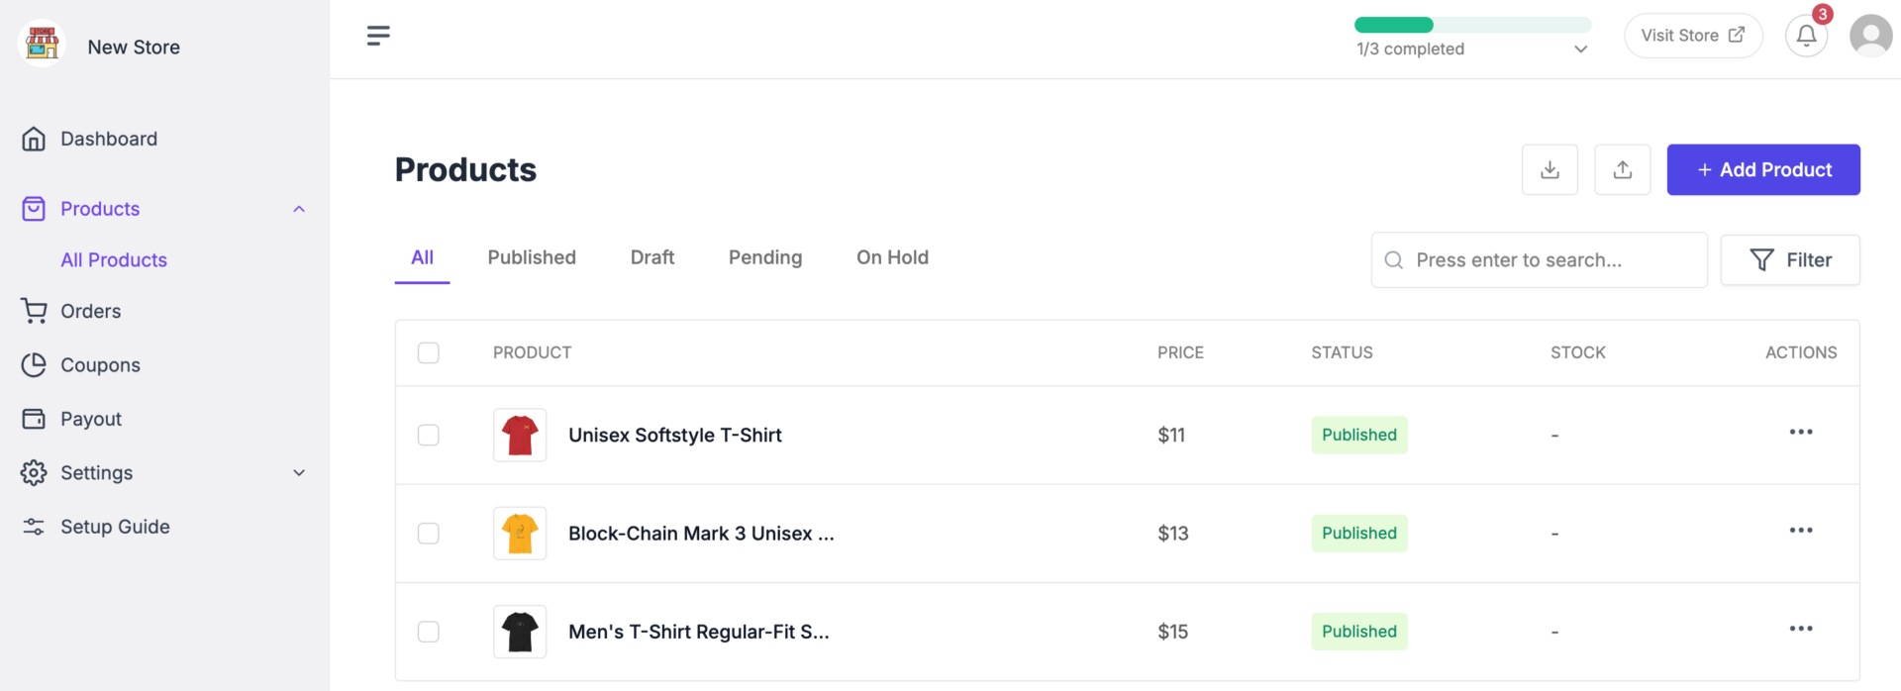The width and height of the screenshot is (1901, 691).
Task: Open notifications via the bell icon
Action: coord(1806,35)
